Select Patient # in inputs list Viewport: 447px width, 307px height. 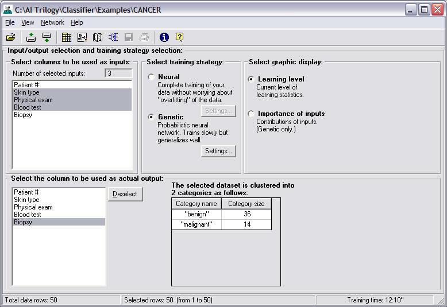[x=72, y=85]
